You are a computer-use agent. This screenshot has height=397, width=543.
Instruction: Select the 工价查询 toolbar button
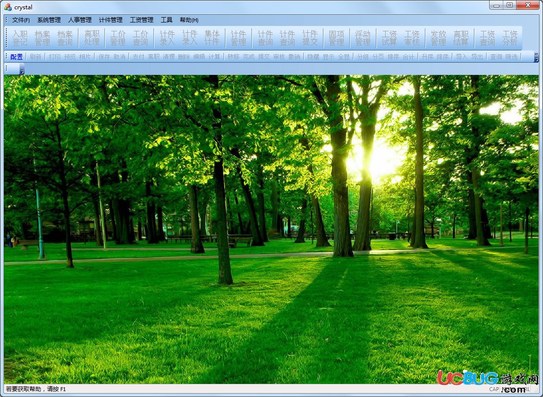pos(140,38)
